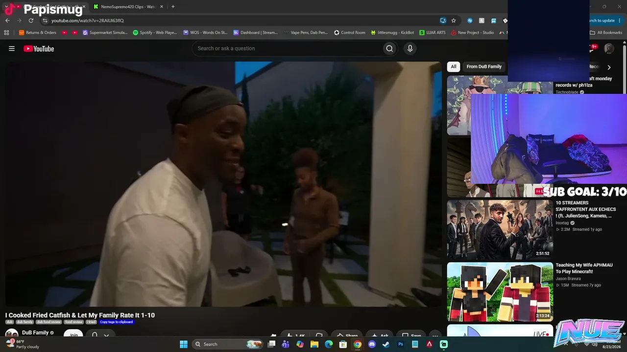
Task: Bookmark this page with the star
Action: [x=454, y=21]
